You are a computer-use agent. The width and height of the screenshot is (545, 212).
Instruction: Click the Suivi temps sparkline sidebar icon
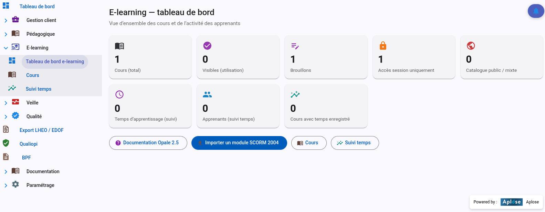coord(12,88)
